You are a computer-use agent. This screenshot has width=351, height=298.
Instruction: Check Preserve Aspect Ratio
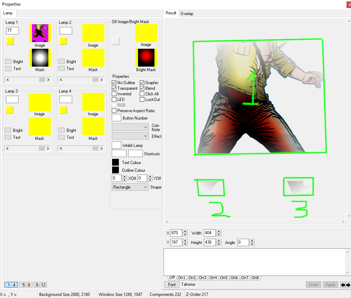coord(114,111)
